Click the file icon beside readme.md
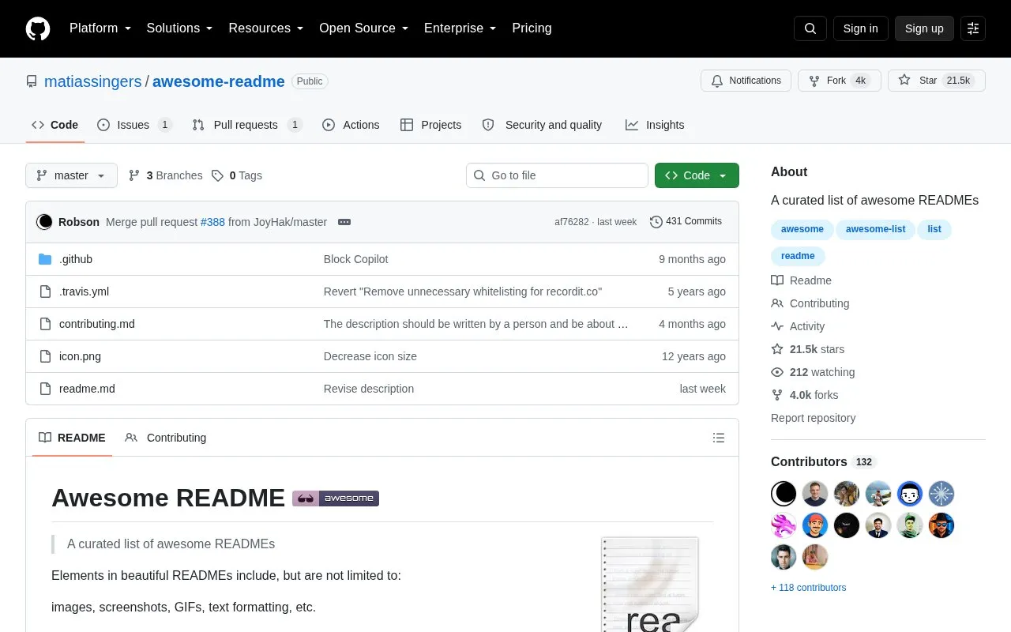 45,389
